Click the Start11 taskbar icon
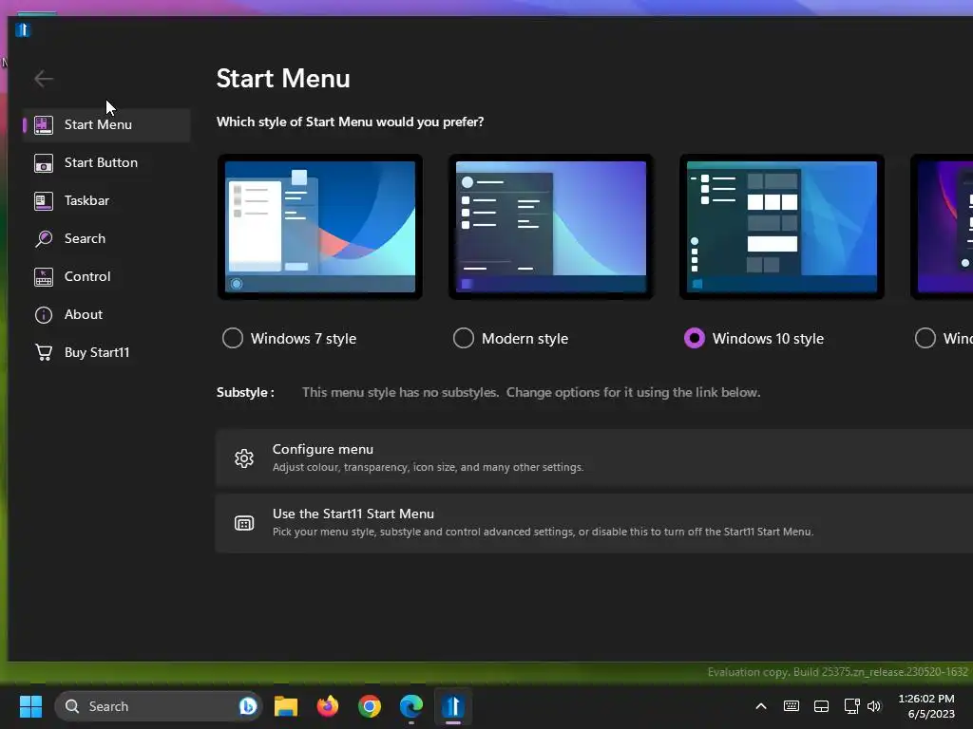This screenshot has height=729, width=973. (x=453, y=706)
